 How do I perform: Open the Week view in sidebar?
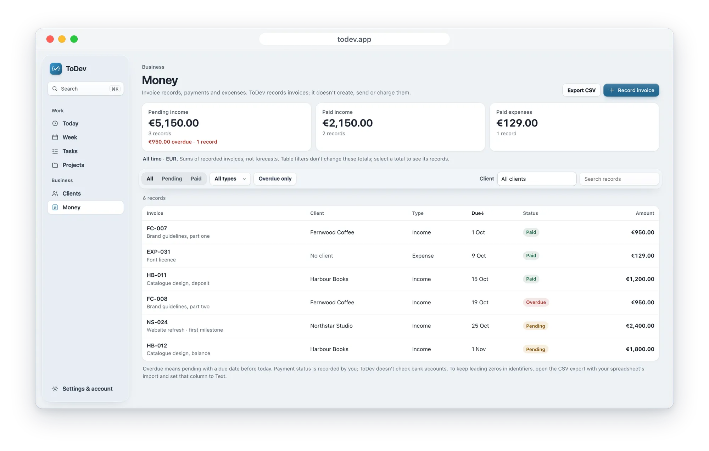[x=85, y=137]
